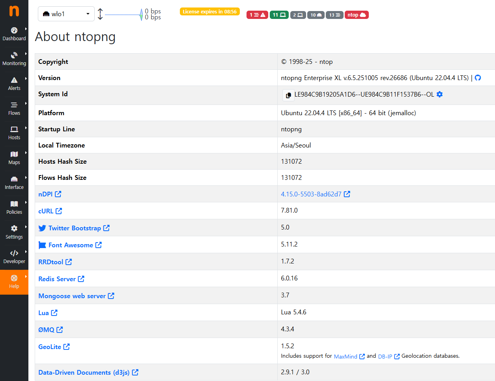
Task: Click the gray devices badge showing 10
Action: pyautogui.click(x=316, y=15)
